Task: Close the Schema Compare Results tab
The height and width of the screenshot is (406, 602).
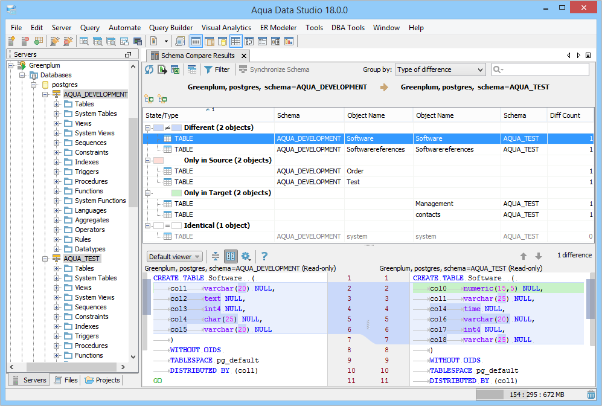Action: [x=244, y=56]
